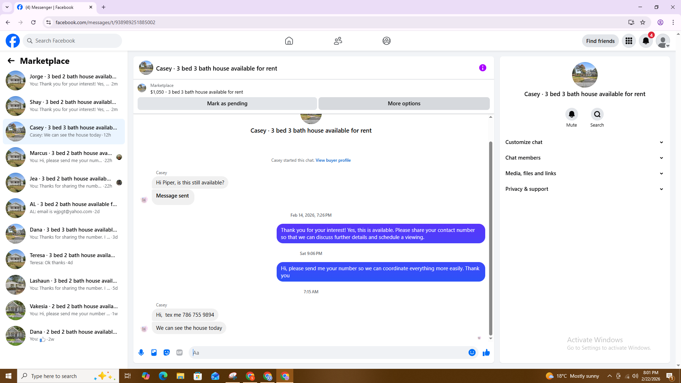Viewport: 681px width, 383px height.
Task: Show hidden system tray icons
Action: (610, 376)
